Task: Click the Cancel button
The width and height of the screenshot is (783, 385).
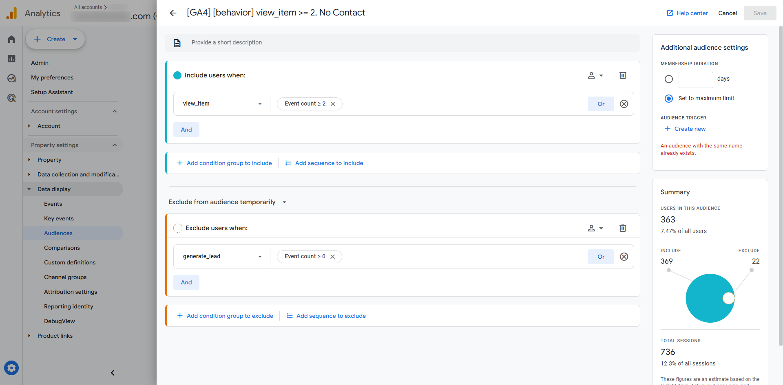Action: [728, 13]
